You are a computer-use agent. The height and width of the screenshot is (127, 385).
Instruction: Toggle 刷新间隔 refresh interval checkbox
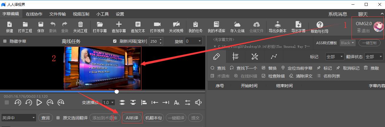(115, 41)
